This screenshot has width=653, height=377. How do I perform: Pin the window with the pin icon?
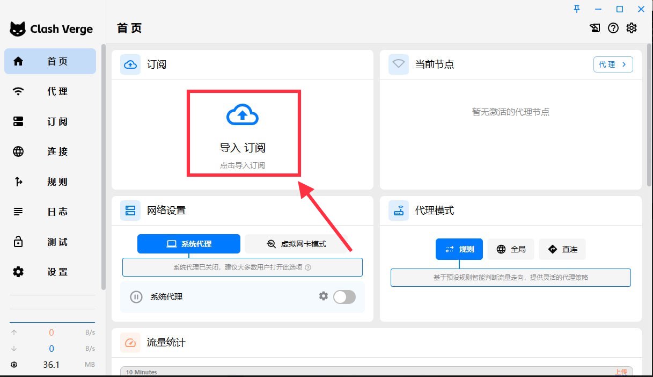point(577,9)
